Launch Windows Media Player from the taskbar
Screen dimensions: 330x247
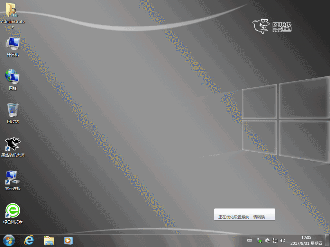point(69,240)
